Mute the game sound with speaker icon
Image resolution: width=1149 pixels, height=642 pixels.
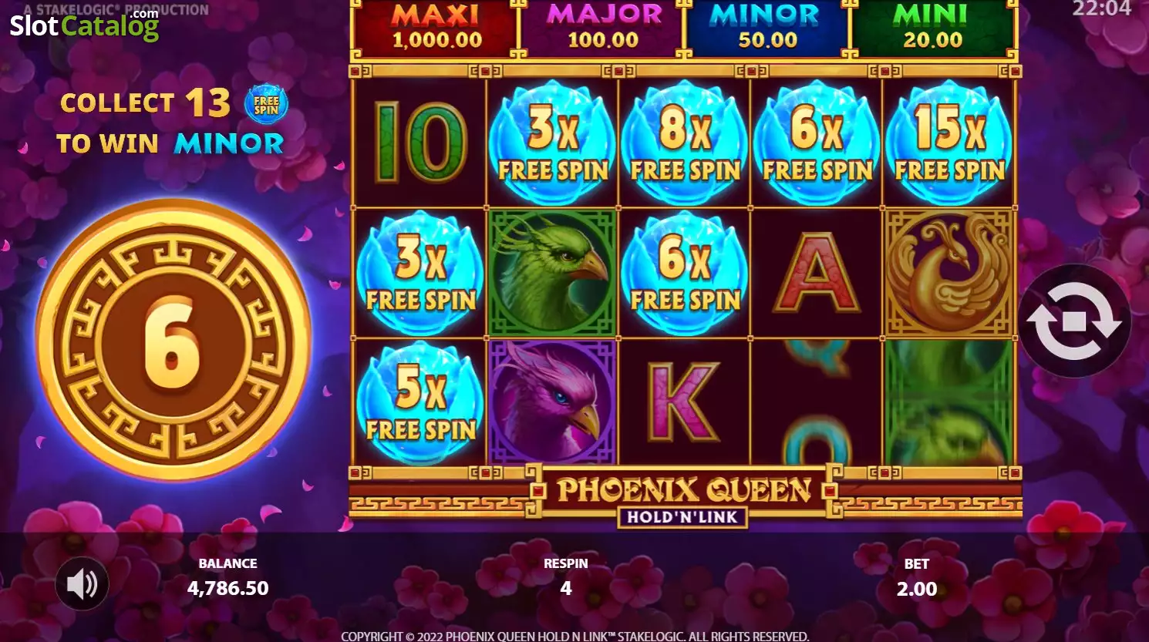coord(82,584)
